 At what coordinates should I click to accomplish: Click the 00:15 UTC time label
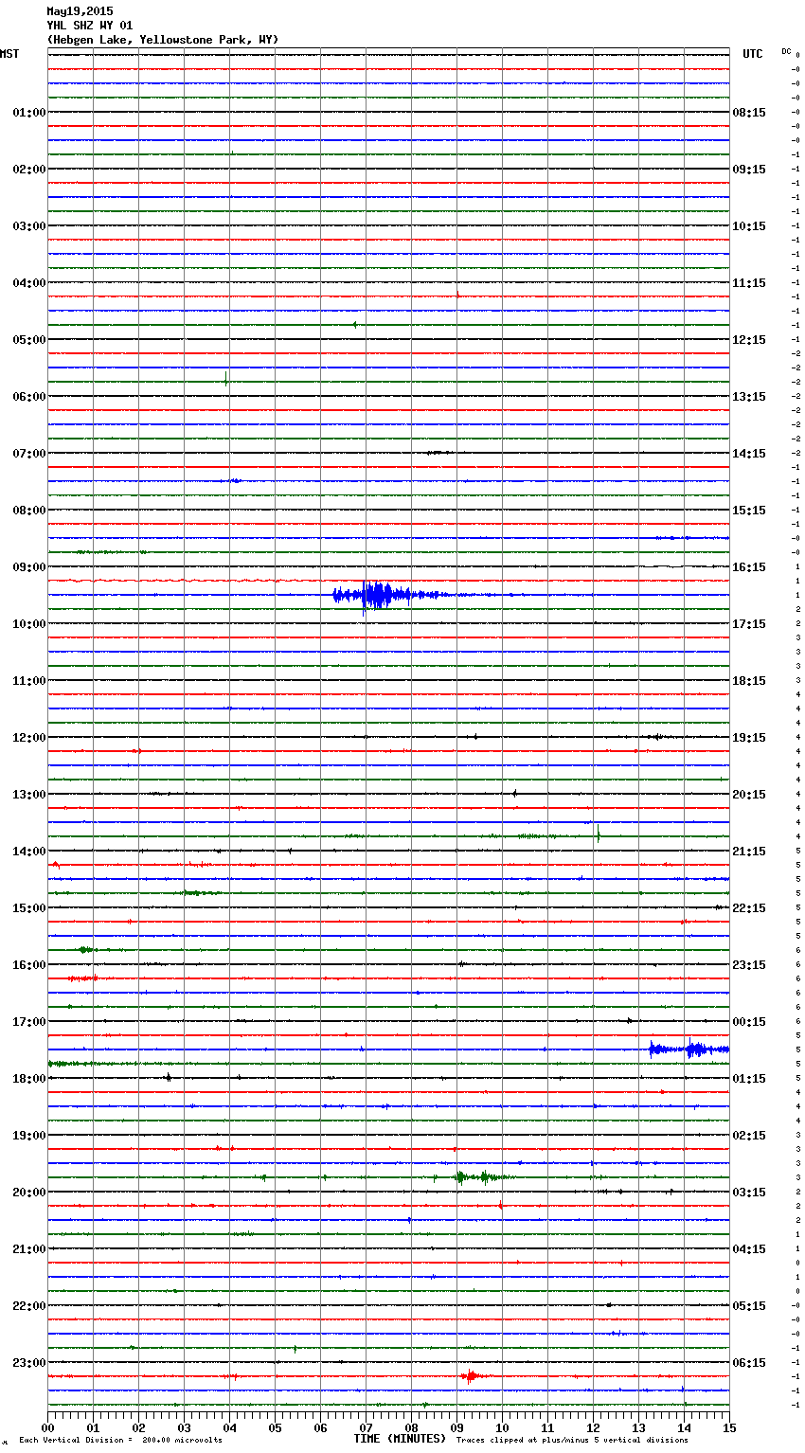[749, 1022]
